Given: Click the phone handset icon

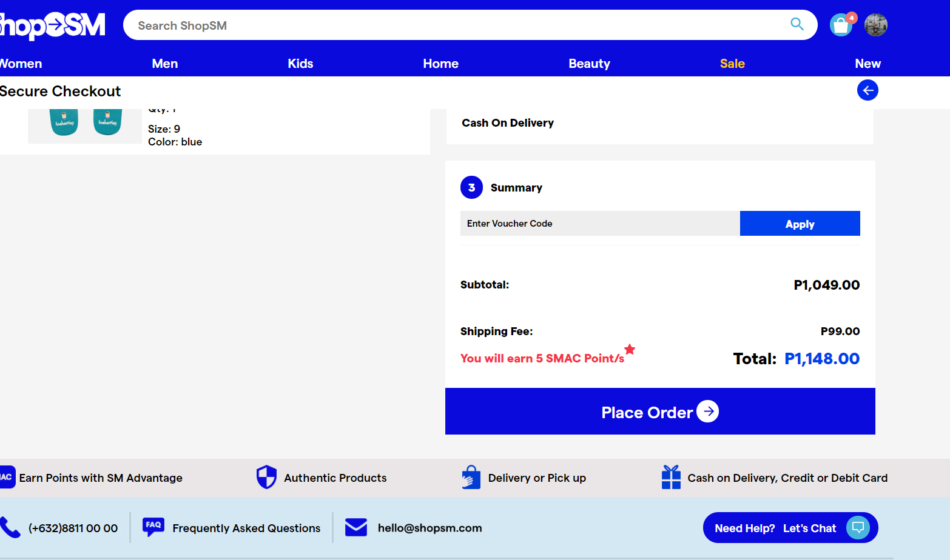Looking at the screenshot, I should (10, 527).
